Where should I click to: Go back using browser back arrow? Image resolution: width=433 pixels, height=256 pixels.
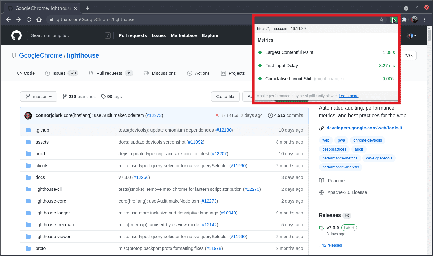point(8,19)
